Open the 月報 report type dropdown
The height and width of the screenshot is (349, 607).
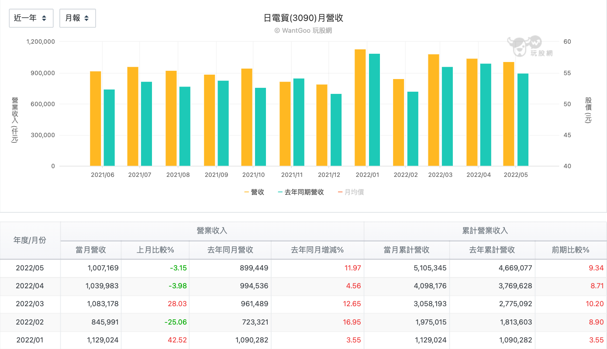click(77, 18)
